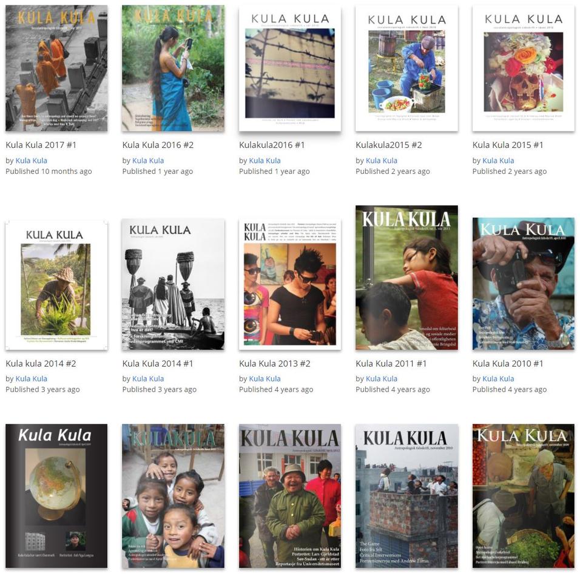Image resolution: width=580 pixels, height=574 pixels.
Task: Click the Kula Kula 2017 #1 title
Action: pos(41,145)
